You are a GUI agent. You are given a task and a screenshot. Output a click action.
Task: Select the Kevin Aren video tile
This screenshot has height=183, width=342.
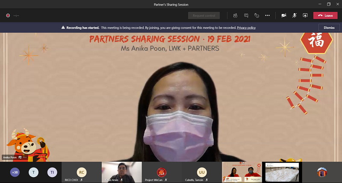(x=121, y=172)
